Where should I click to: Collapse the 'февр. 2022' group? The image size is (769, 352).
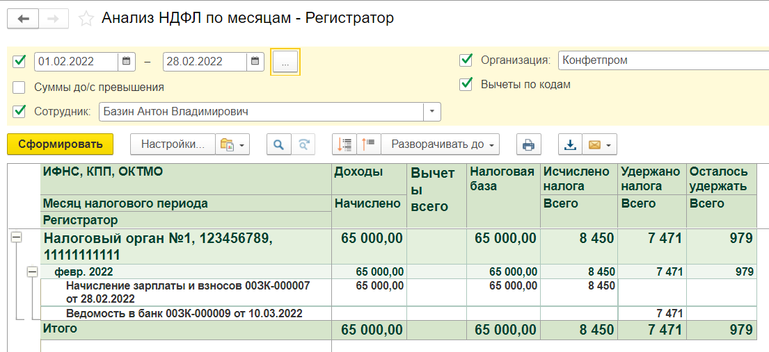pyautogui.click(x=31, y=272)
